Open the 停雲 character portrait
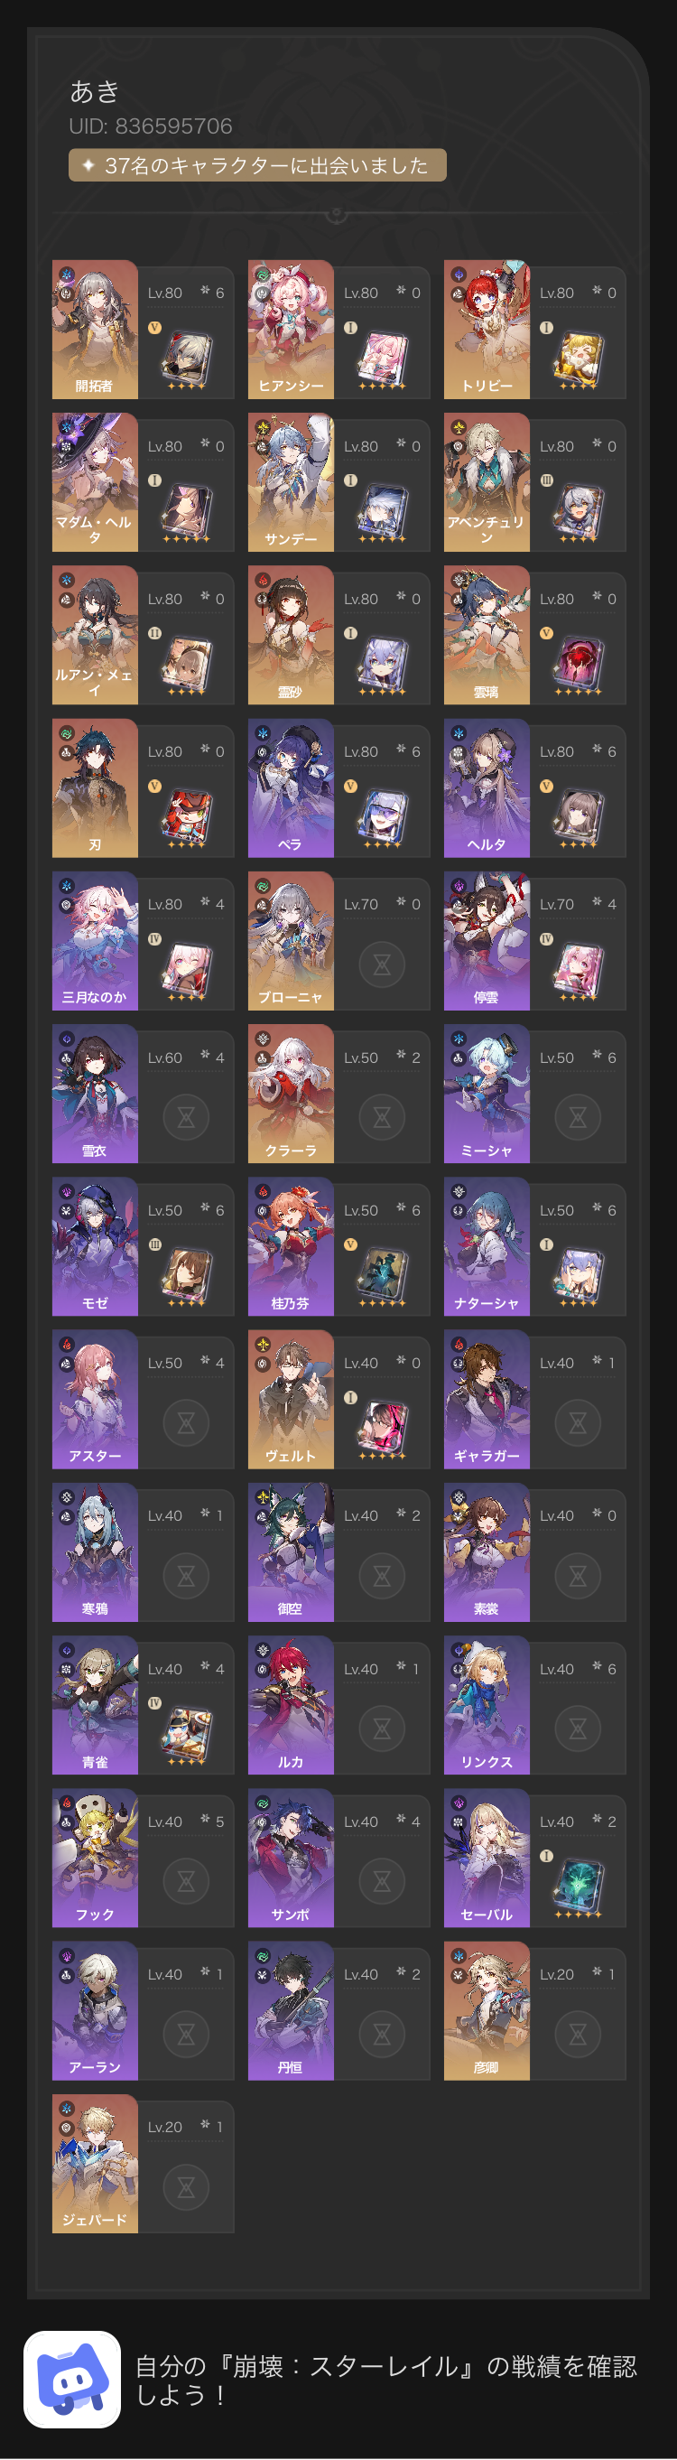Viewport: 677px width, 2460px height. click(x=487, y=941)
